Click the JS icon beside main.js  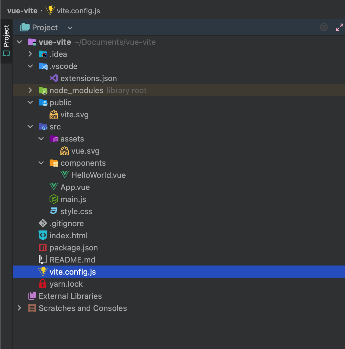[x=53, y=199]
